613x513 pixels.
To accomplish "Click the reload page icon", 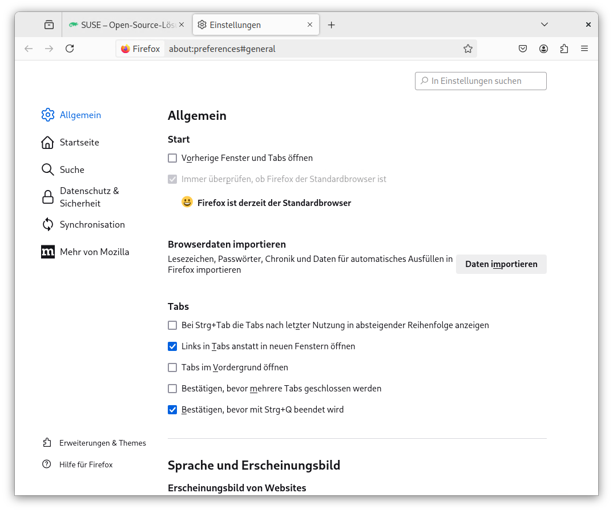I will [70, 49].
